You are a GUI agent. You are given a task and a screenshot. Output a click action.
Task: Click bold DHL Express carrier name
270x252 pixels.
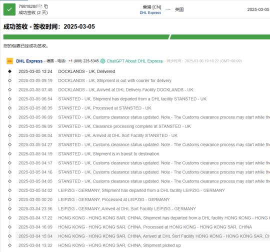coord(29,61)
